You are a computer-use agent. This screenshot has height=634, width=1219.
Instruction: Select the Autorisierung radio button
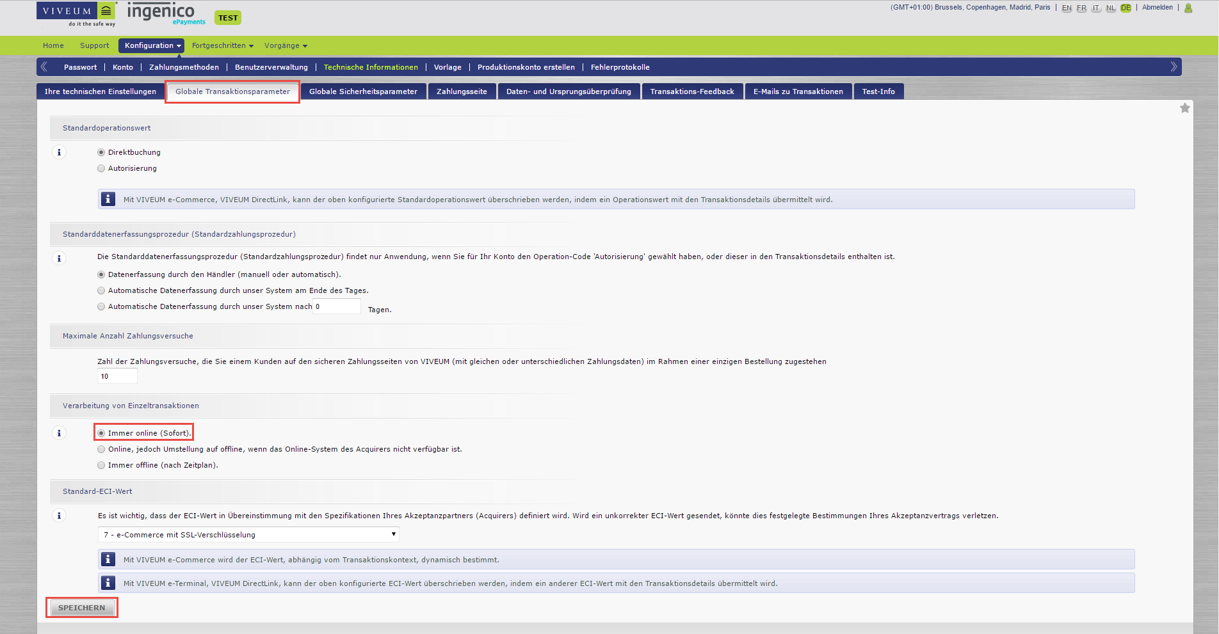pos(101,168)
